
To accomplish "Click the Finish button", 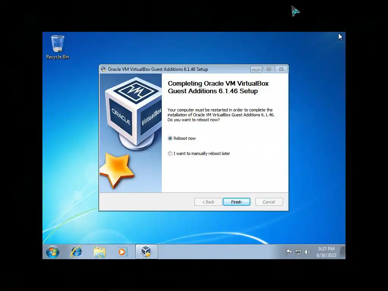I will 236,202.
